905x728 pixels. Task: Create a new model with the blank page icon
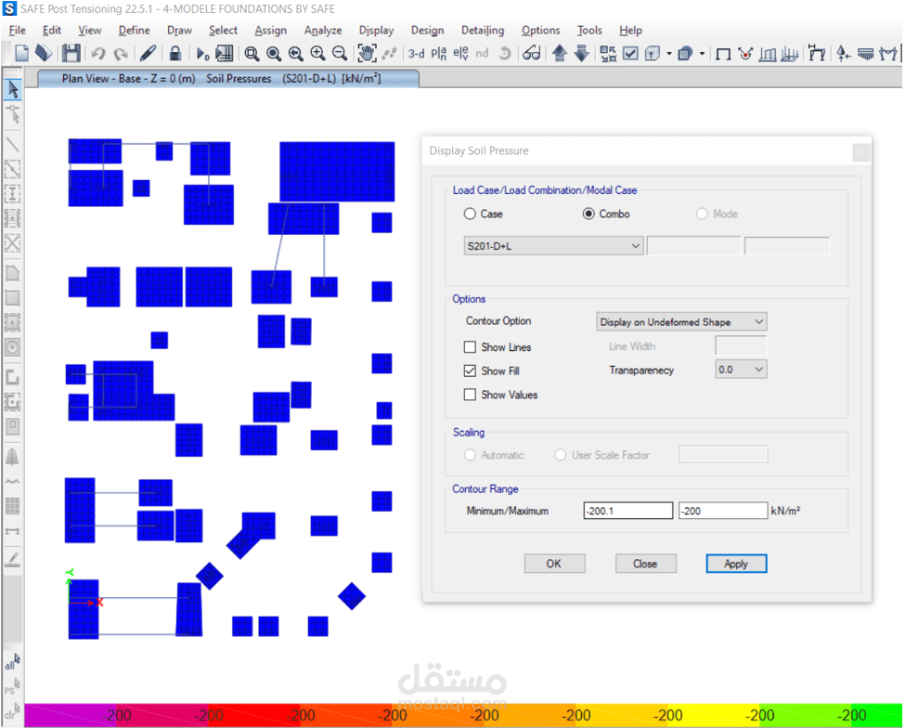21,54
